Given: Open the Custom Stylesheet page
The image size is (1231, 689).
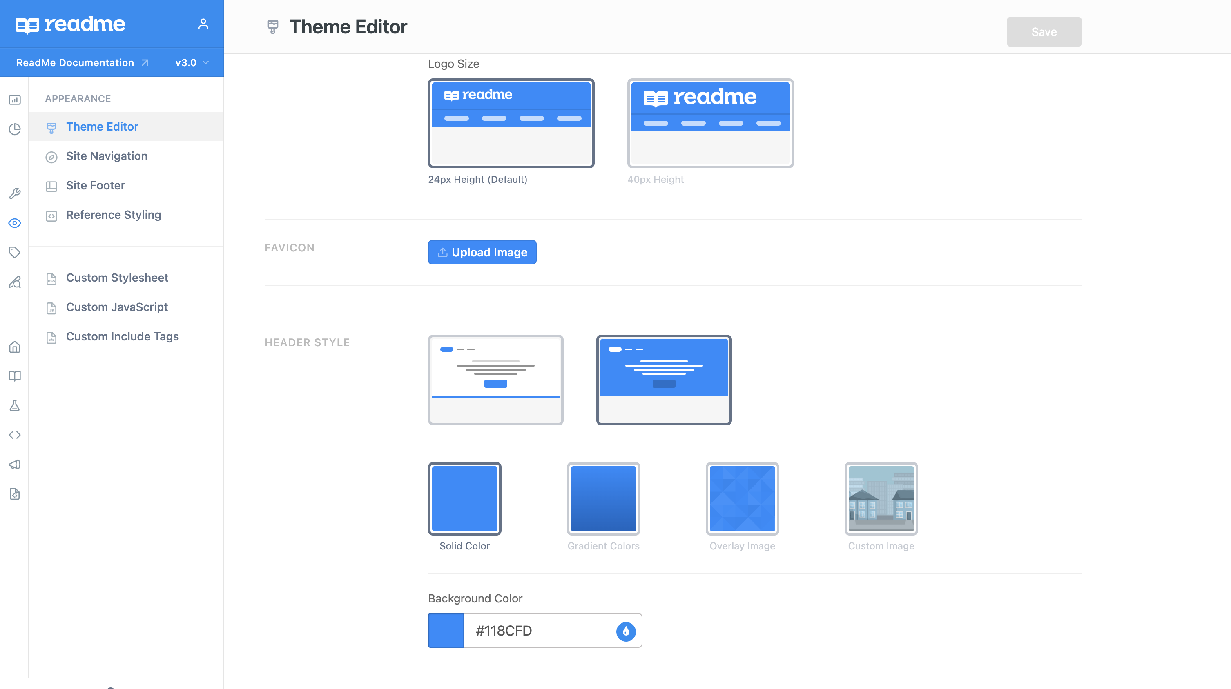Looking at the screenshot, I should (117, 278).
